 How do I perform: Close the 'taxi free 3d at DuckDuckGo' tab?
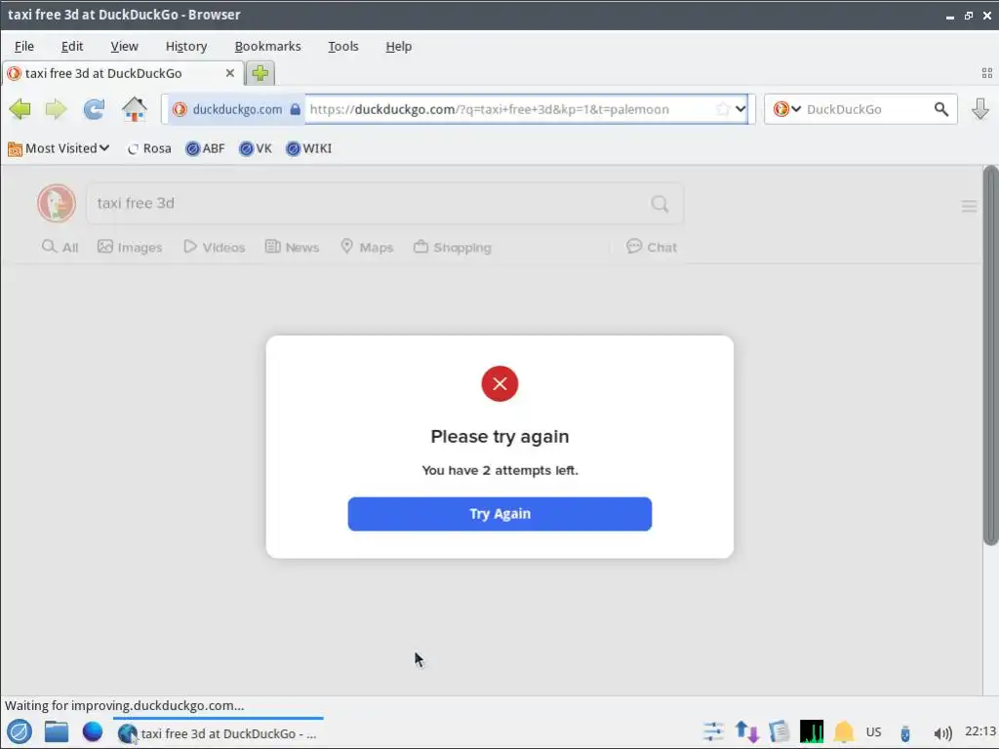[230, 73]
